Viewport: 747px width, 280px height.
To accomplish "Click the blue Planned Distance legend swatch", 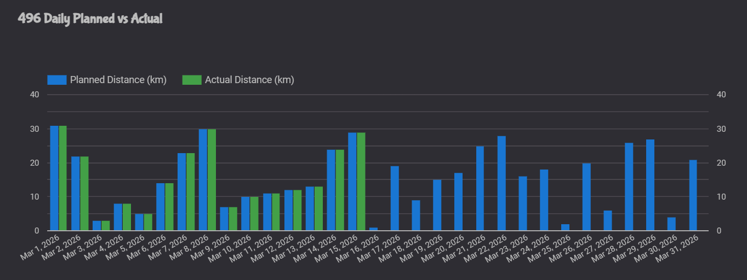I will tap(56, 80).
